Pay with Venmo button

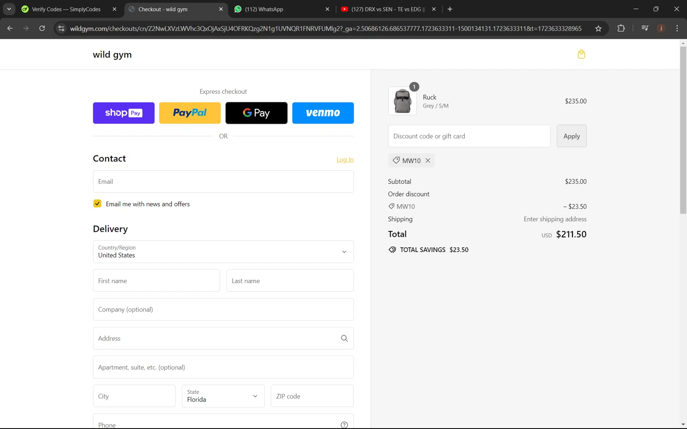click(x=323, y=113)
